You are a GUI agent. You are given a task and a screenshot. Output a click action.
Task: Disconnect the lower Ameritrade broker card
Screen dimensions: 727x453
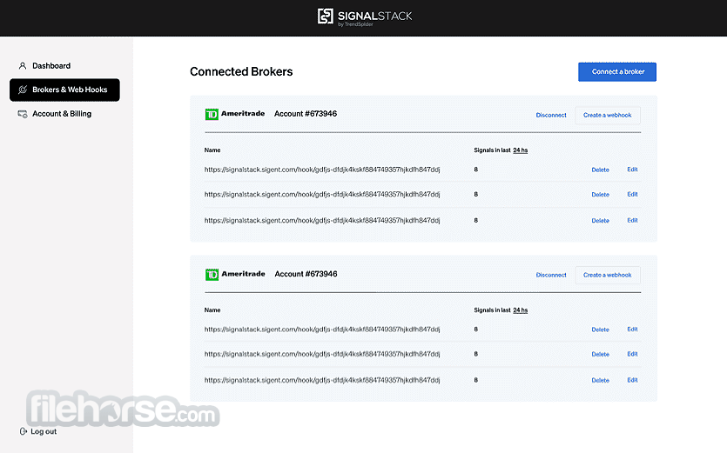pyautogui.click(x=551, y=275)
